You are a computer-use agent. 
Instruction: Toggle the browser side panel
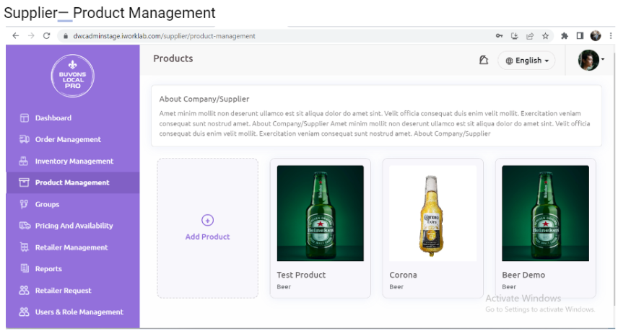click(x=580, y=36)
